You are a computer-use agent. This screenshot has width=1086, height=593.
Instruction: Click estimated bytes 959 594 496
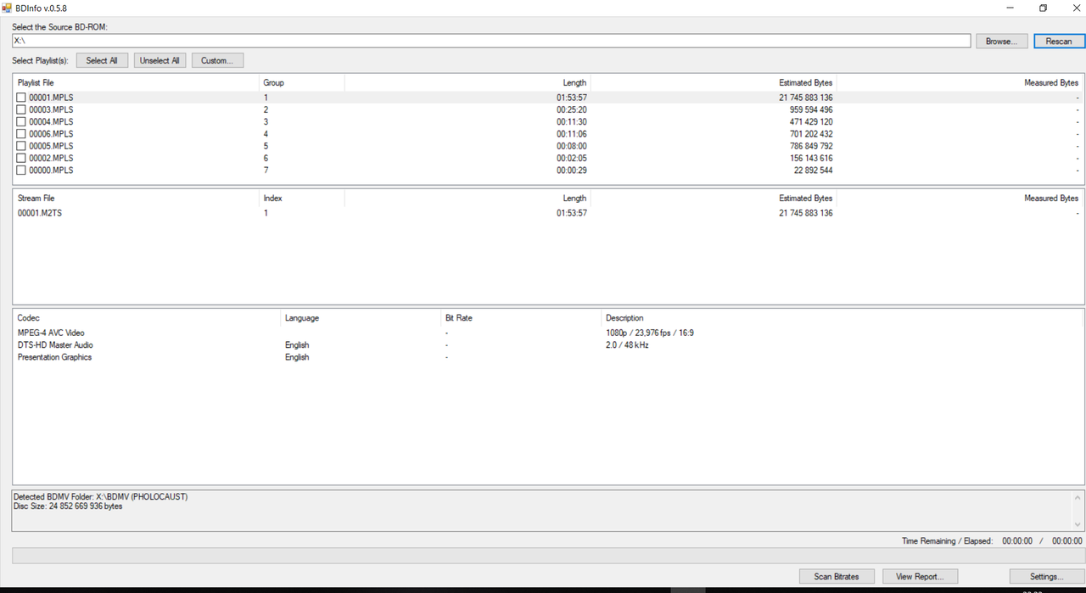tap(811, 109)
